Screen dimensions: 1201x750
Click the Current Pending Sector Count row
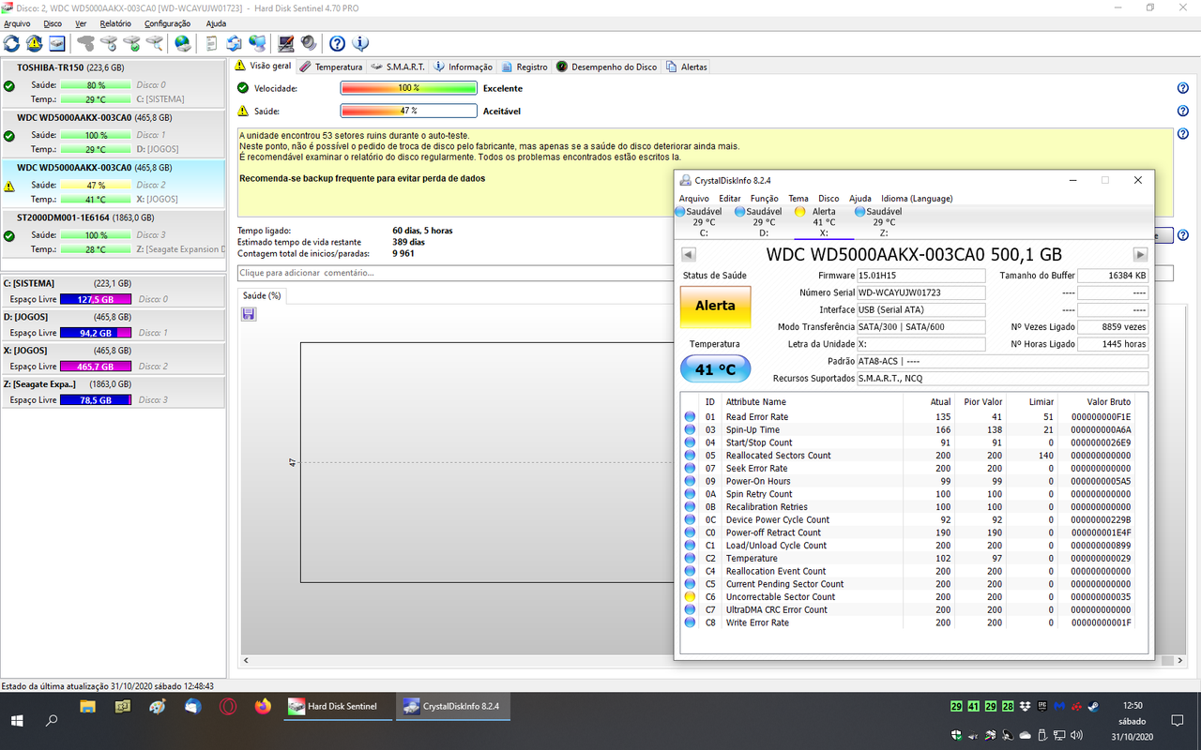coord(908,584)
